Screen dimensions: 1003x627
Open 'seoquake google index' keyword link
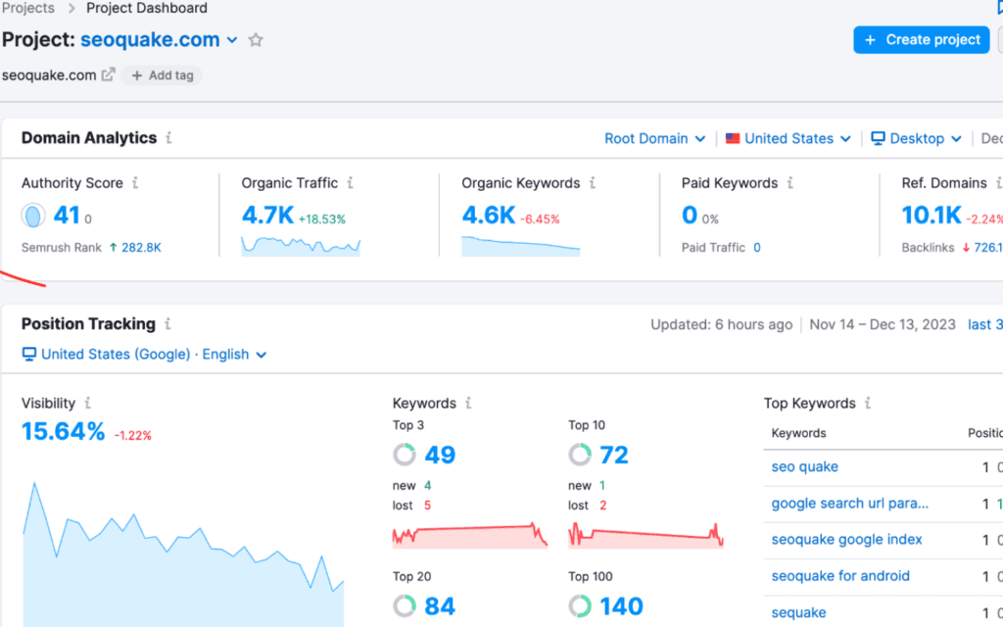(846, 540)
